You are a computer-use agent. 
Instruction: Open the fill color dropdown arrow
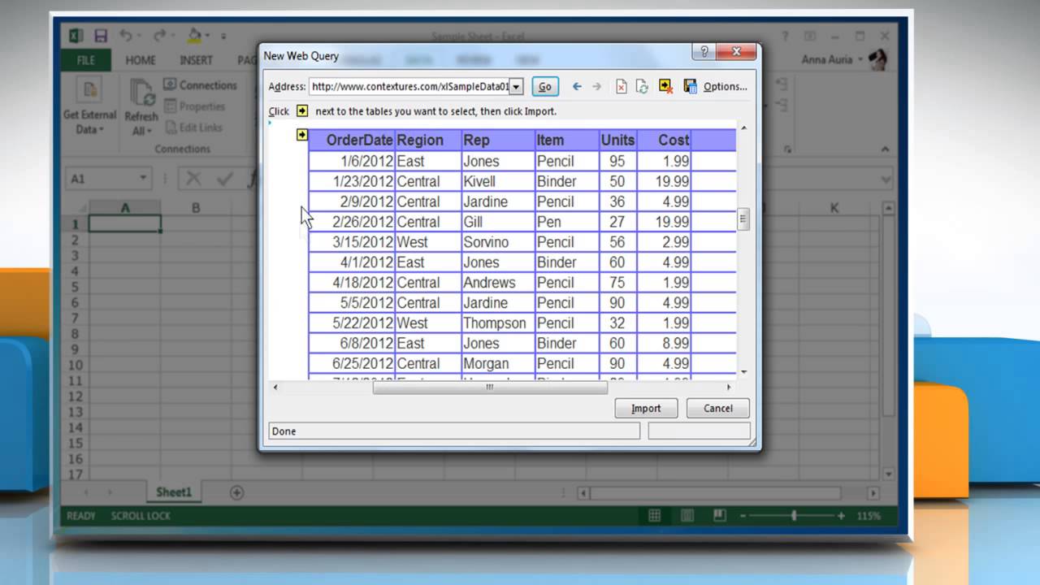(x=206, y=37)
